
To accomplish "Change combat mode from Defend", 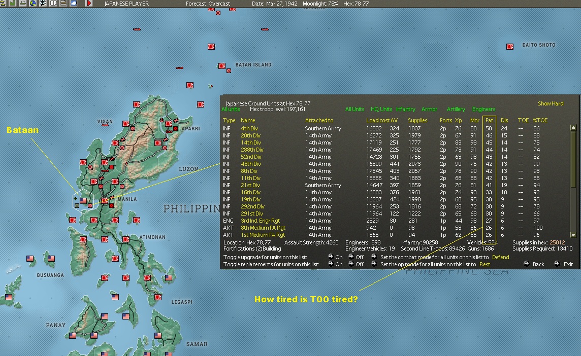I will 500,257.
